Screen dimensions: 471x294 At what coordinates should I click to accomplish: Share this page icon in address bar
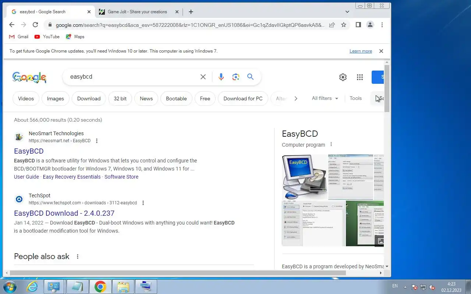(332, 25)
